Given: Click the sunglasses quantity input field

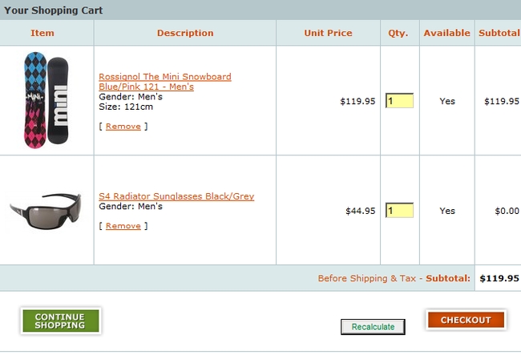Looking at the screenshot, I should (399, 211).
